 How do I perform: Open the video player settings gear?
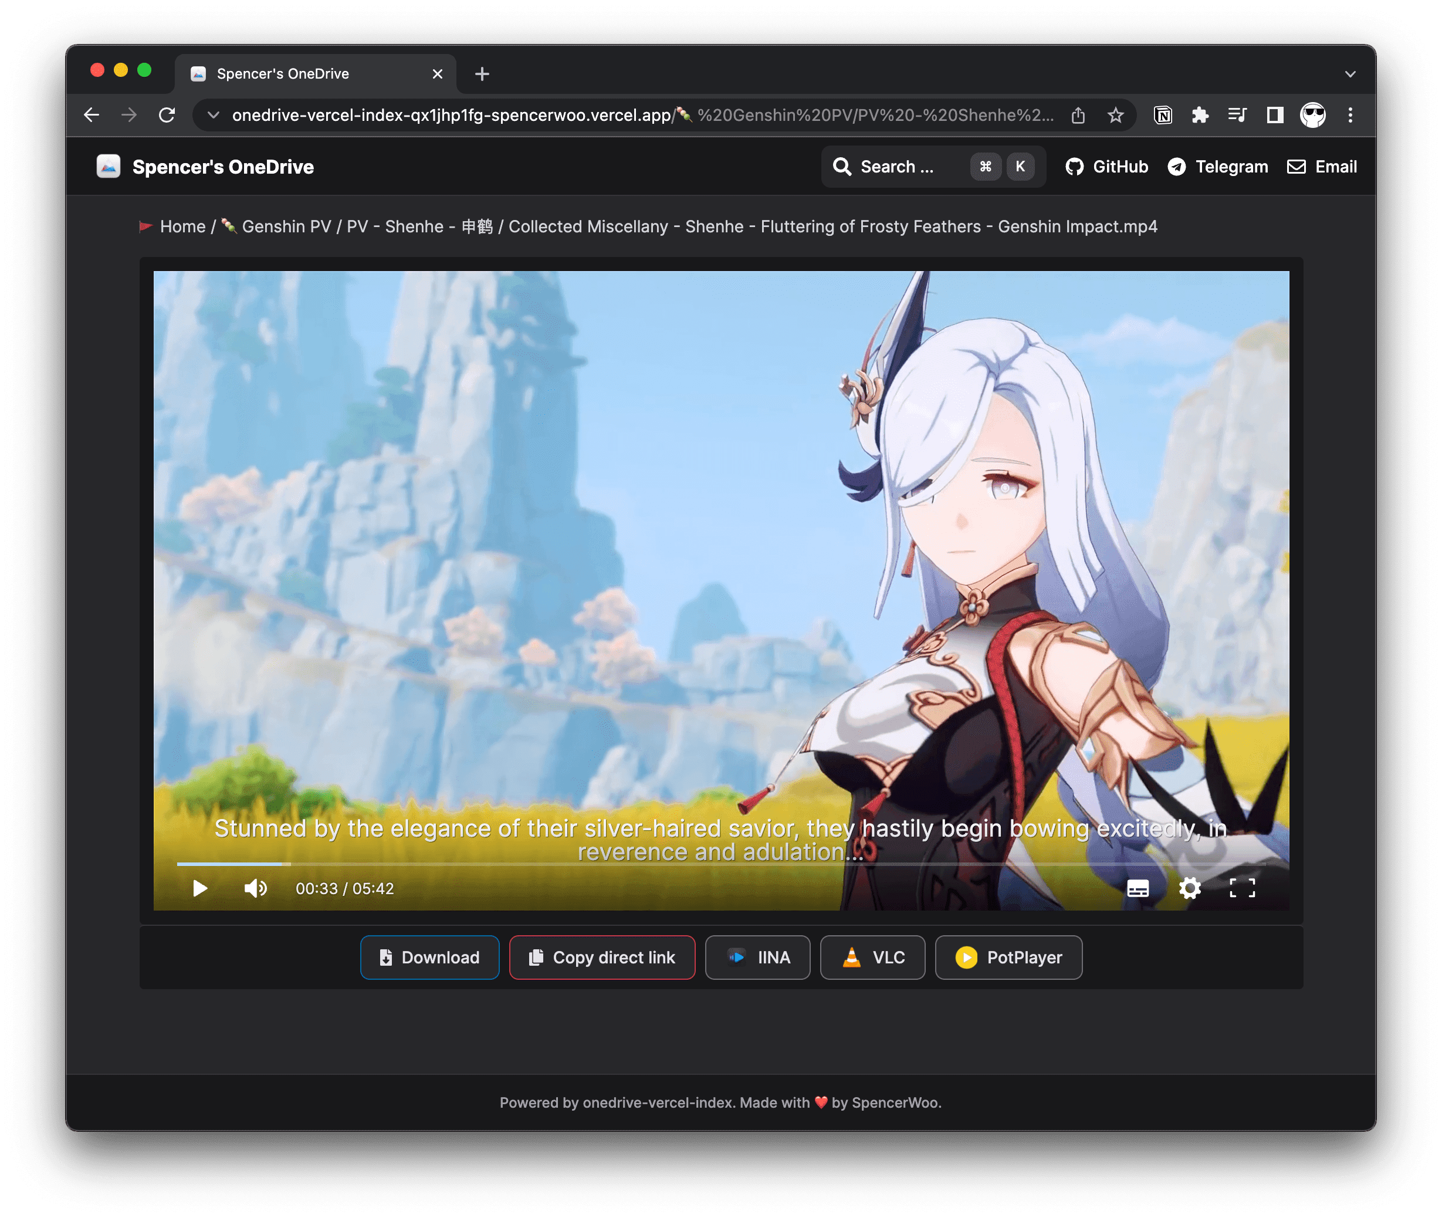click(x=1190, y=889)
